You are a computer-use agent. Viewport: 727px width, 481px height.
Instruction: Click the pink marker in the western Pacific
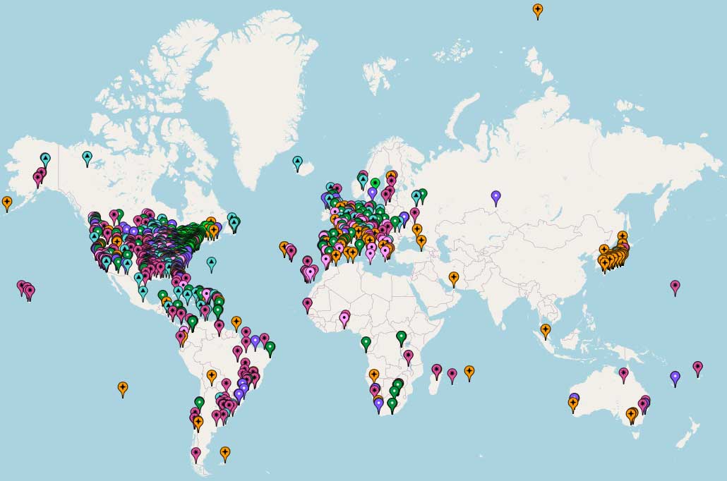[x=675, y=286]
